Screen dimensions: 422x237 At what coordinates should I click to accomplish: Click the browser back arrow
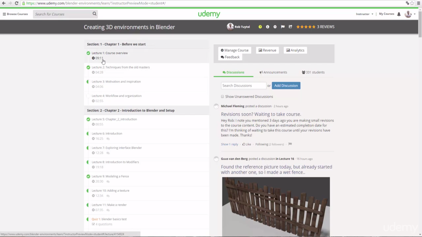point(4,3)
